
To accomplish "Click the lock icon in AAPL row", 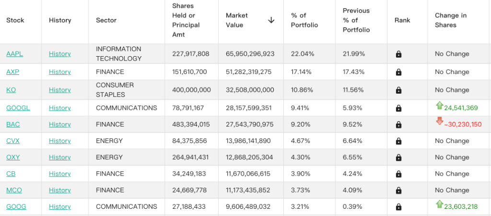I will click(398, 54).
